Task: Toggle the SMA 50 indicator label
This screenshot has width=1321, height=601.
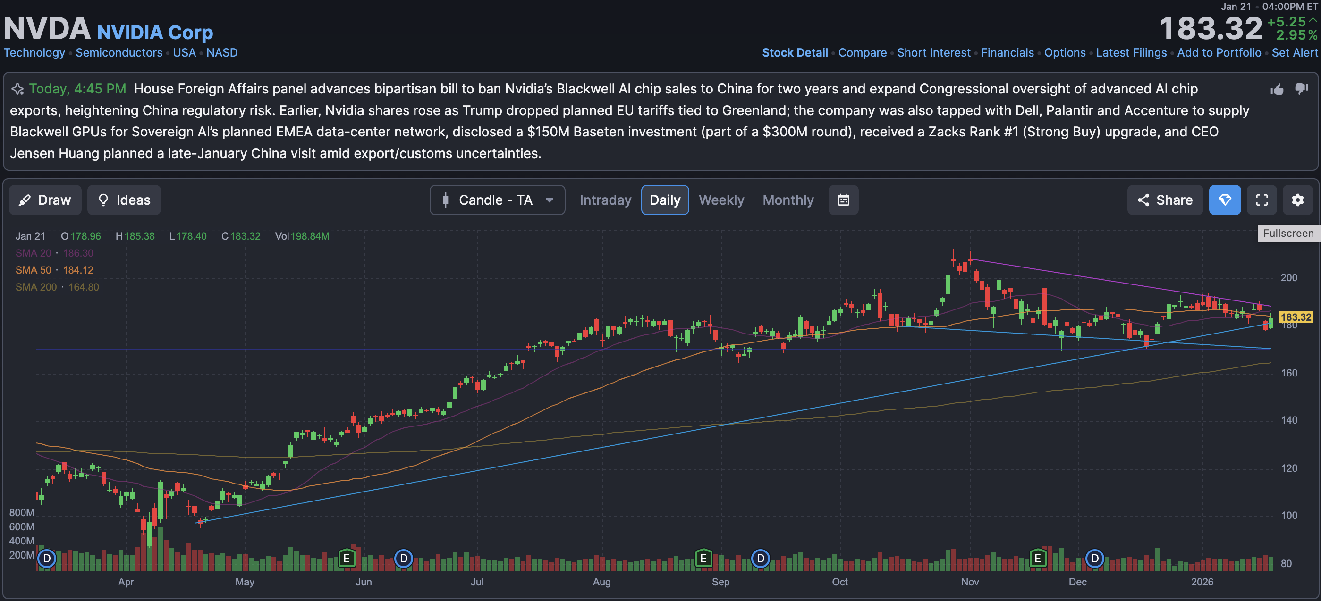Action: [34, 270]
